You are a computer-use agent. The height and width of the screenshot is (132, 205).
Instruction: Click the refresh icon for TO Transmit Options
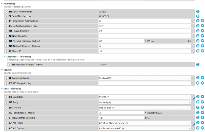click(198, 31)
